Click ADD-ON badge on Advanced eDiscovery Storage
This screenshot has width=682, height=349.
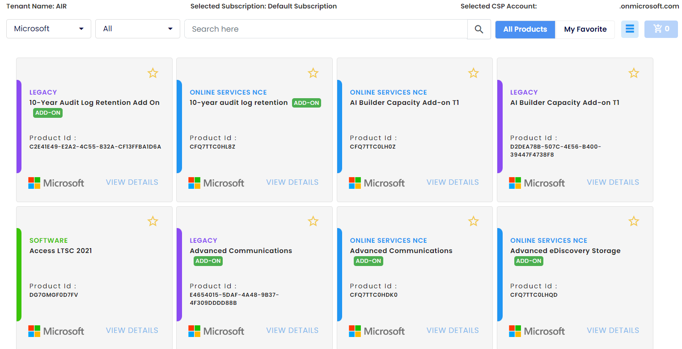point(529,261)
